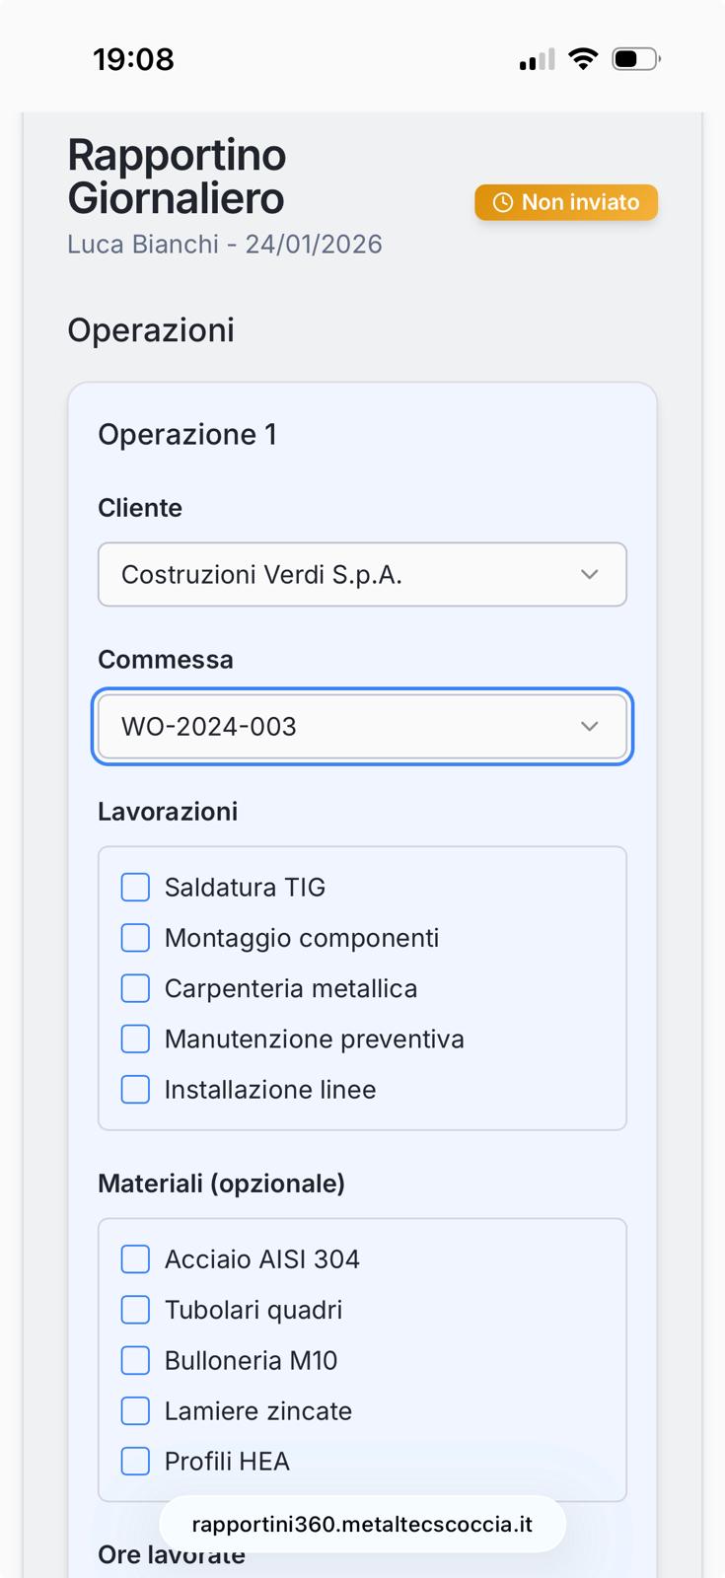Tap the Commessa field label
Viewport: 725px width, 1578px height.
[x=166, y=660]
